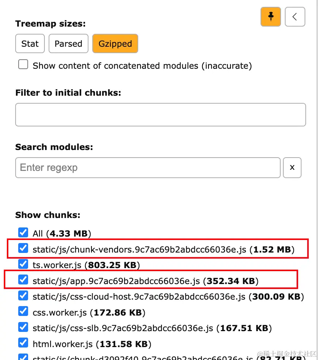Viewport: 319px width, 360px height.
Task: Uncheck the chunk-vendors js checkbox
Action: point(23,248)
